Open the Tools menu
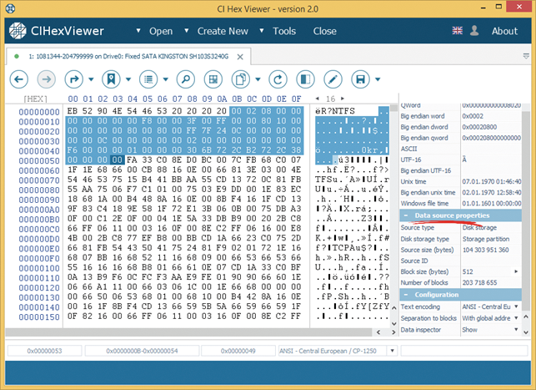536x390 pixels. [284, 31]
